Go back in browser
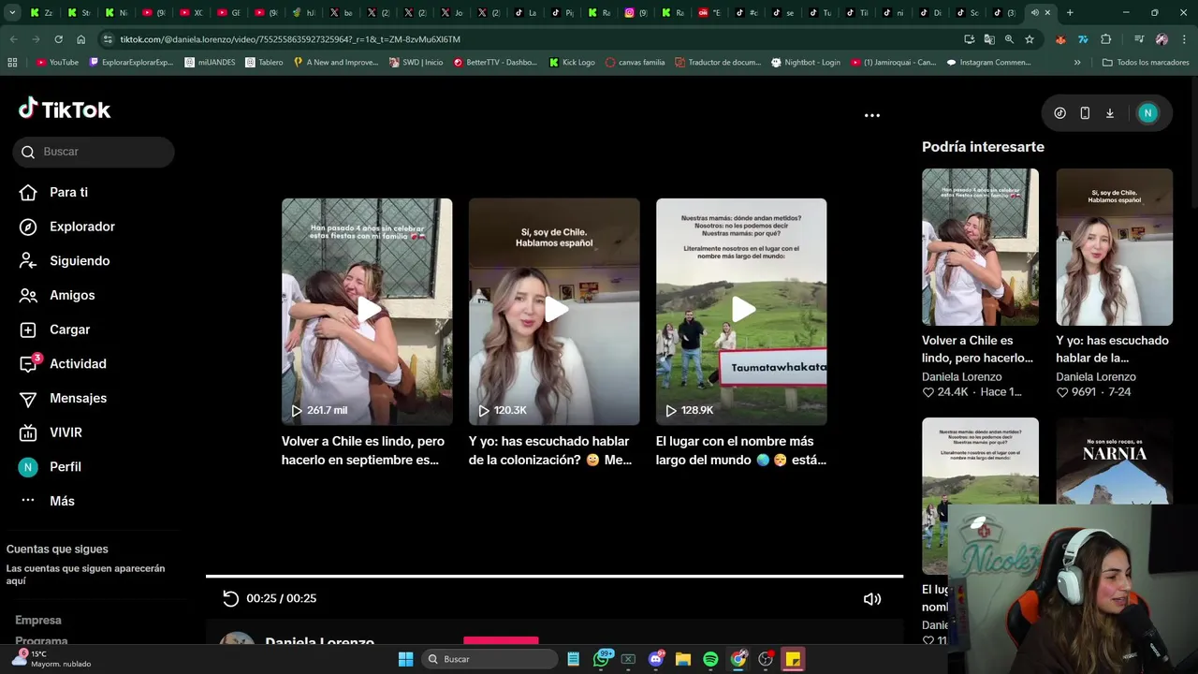The height and width of the screenshot is (674, 1198). click(13, 39)
